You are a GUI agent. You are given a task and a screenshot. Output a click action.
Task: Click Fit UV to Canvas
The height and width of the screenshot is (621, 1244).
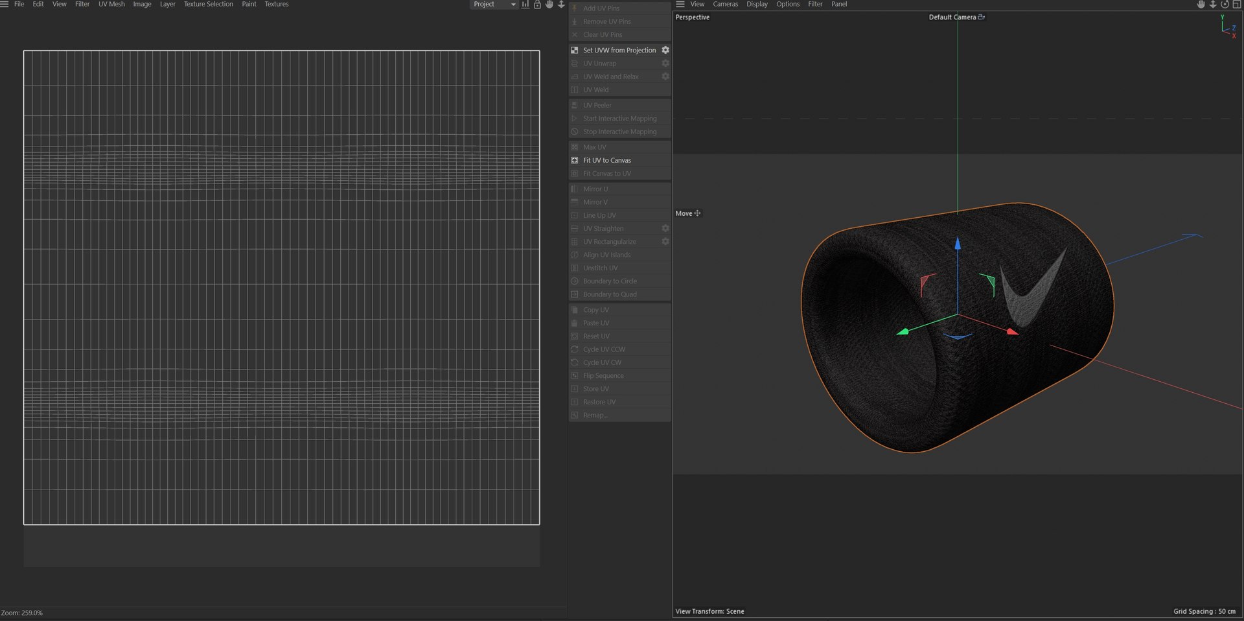pos(620,160)
